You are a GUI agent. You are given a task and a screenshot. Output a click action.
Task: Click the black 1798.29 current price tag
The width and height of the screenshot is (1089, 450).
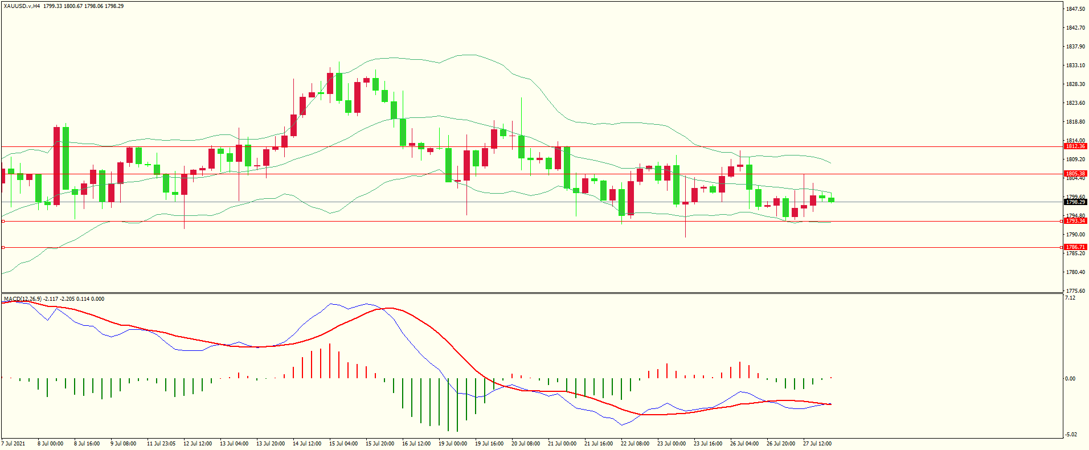pos(1075,202)
